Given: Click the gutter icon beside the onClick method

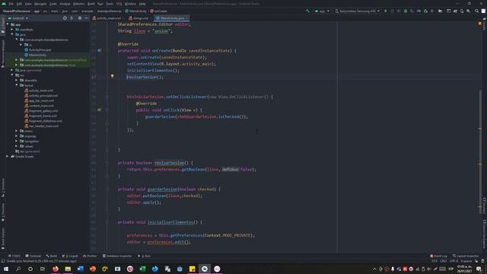Looking at the screenshot, I should (100, 110).
